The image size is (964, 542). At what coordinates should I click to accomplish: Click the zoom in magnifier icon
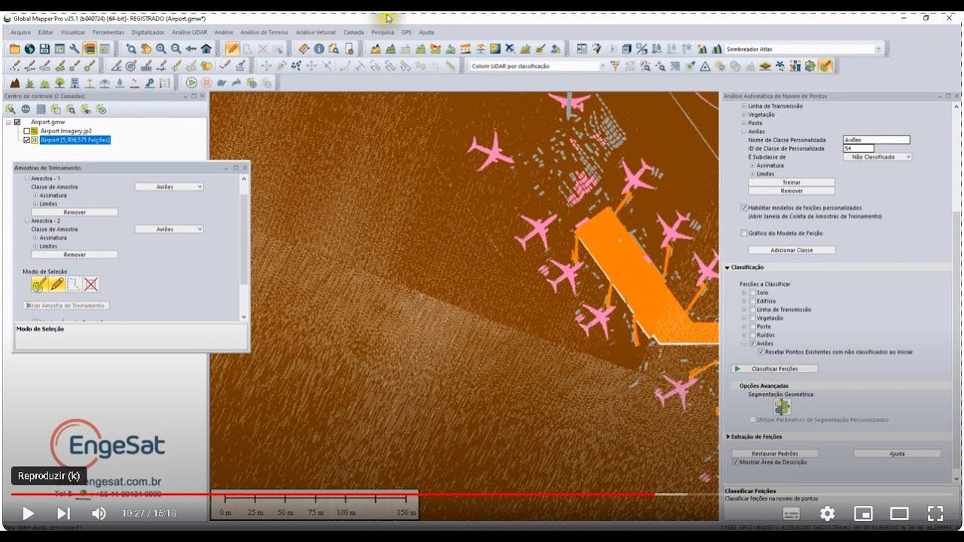coord(161,49)
